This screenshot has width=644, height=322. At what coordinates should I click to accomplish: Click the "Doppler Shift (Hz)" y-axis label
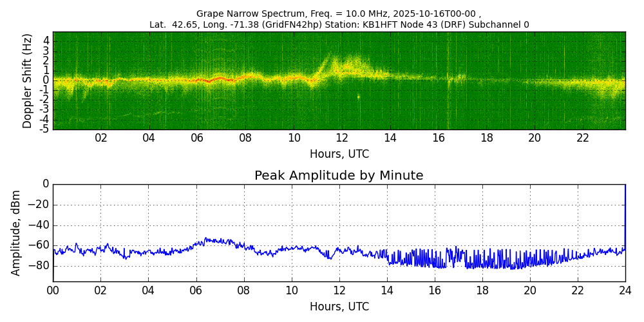(x=28, y=80)
